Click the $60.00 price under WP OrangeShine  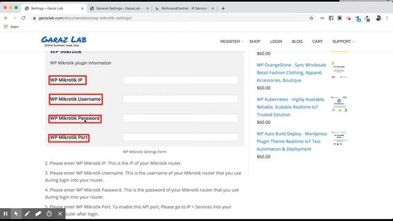tap(263, 88)
